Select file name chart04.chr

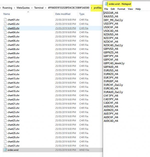point(13,32)
